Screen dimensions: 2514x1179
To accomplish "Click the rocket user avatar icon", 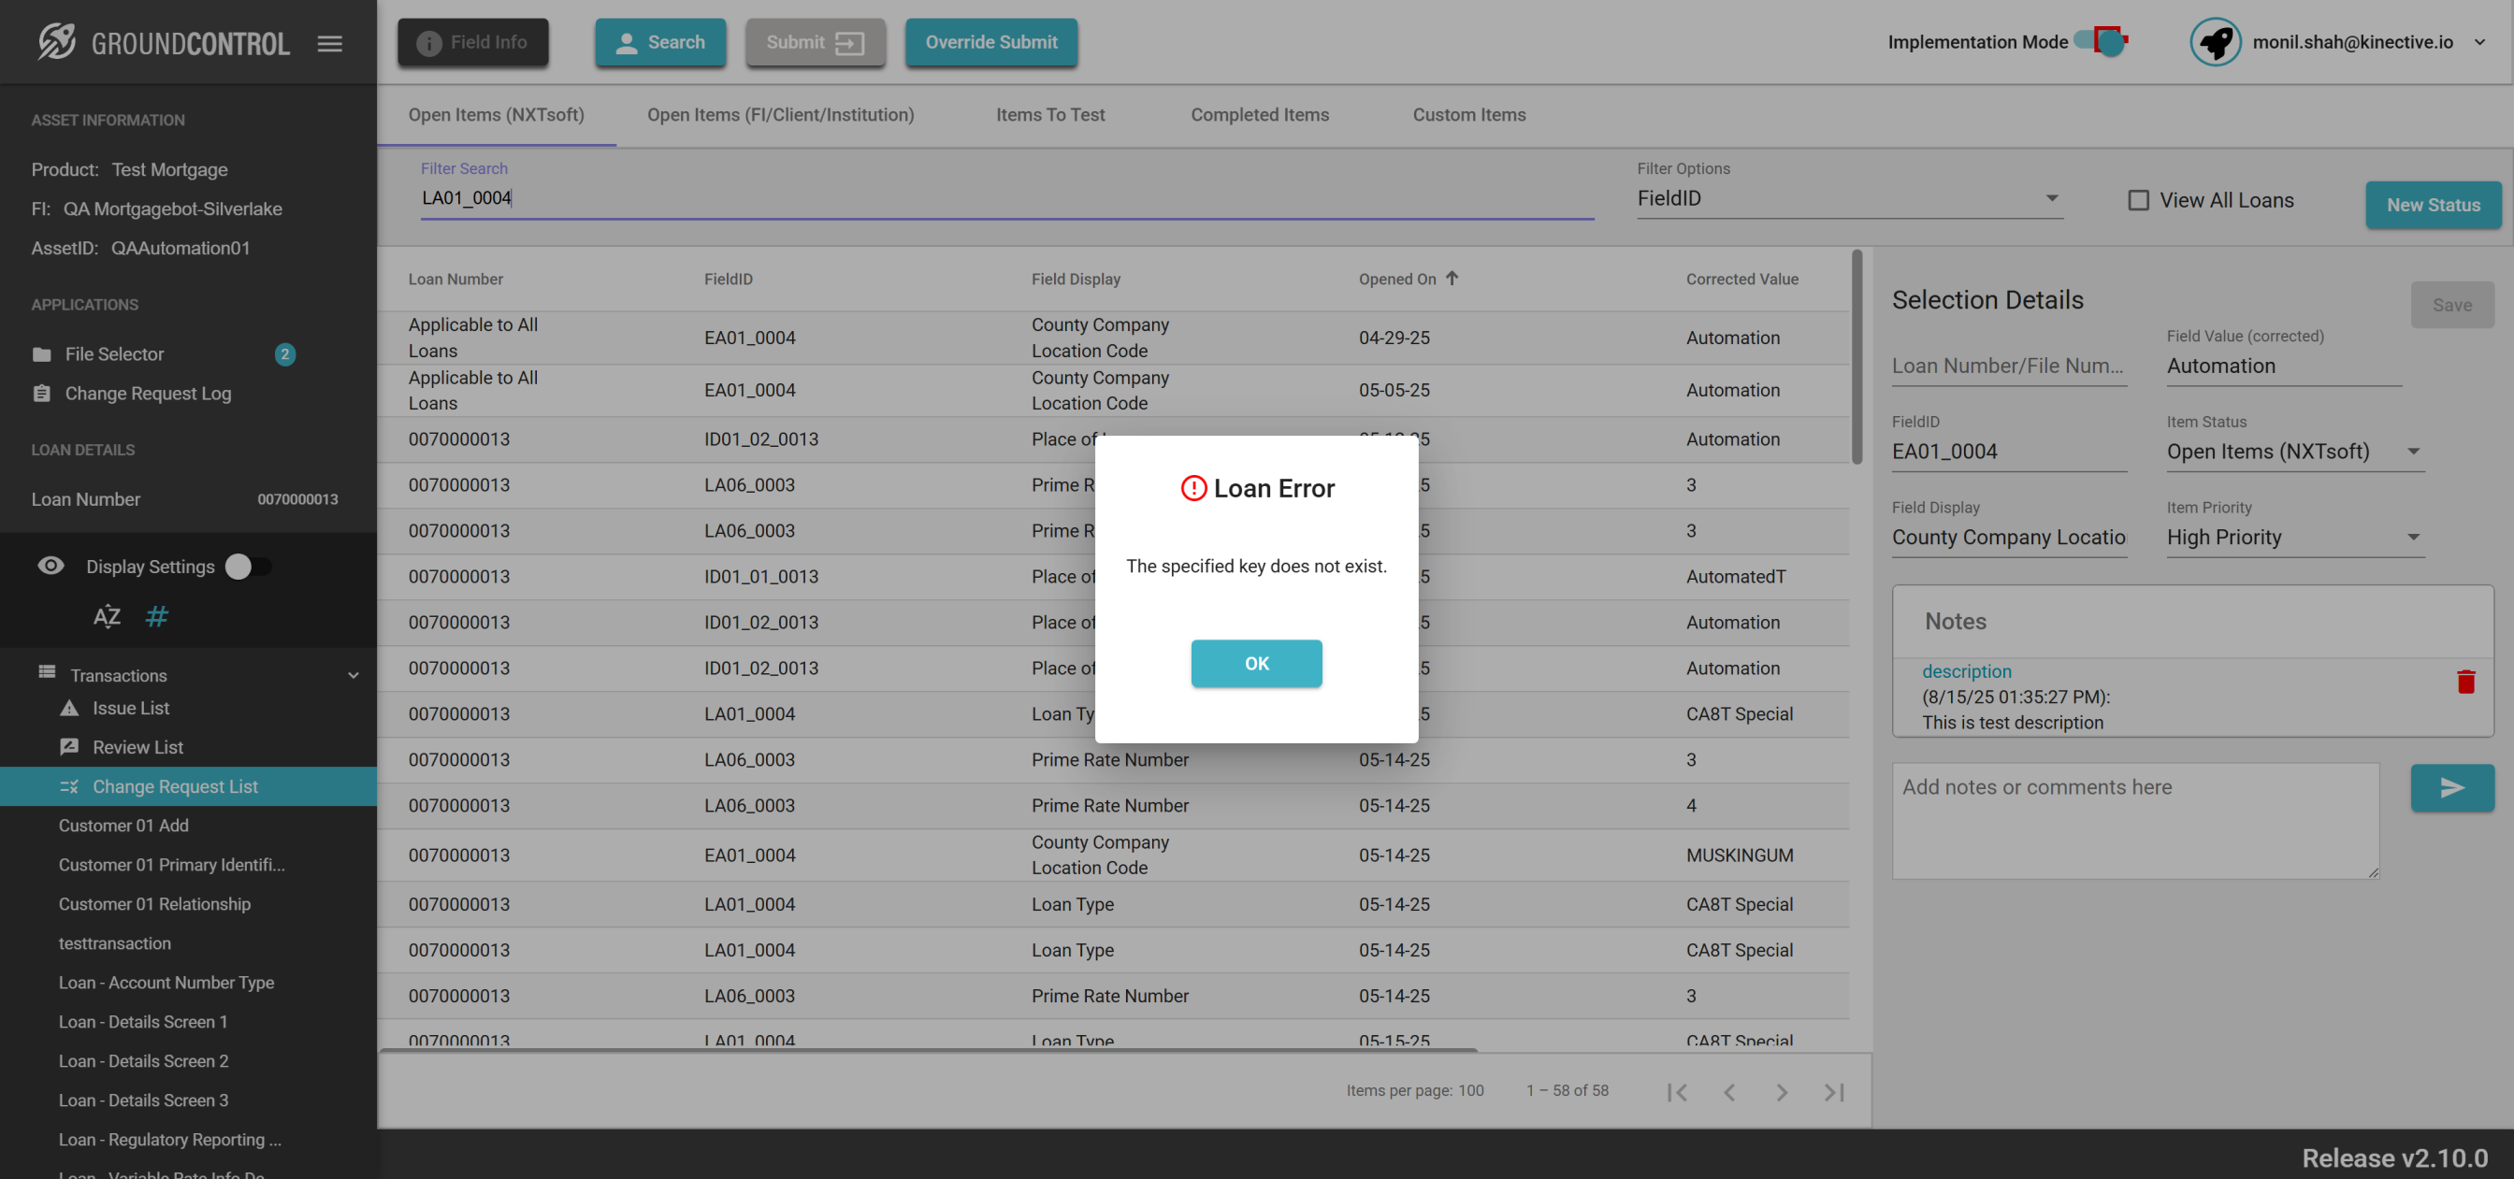I will (x=2215, y=42).
